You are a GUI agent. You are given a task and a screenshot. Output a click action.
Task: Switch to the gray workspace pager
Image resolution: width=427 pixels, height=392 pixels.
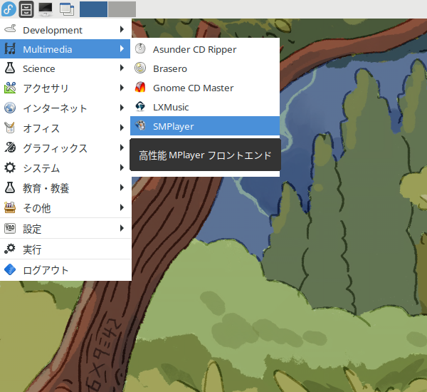point(122,9)
